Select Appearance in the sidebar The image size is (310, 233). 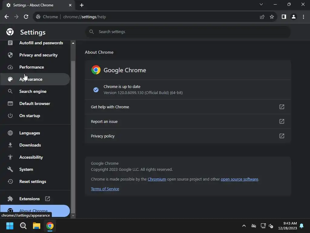[x=35, y=79]
